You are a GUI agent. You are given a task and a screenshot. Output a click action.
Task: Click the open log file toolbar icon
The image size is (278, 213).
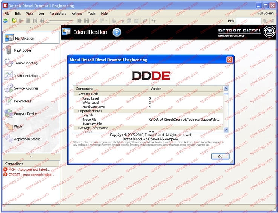coord(14,21)
